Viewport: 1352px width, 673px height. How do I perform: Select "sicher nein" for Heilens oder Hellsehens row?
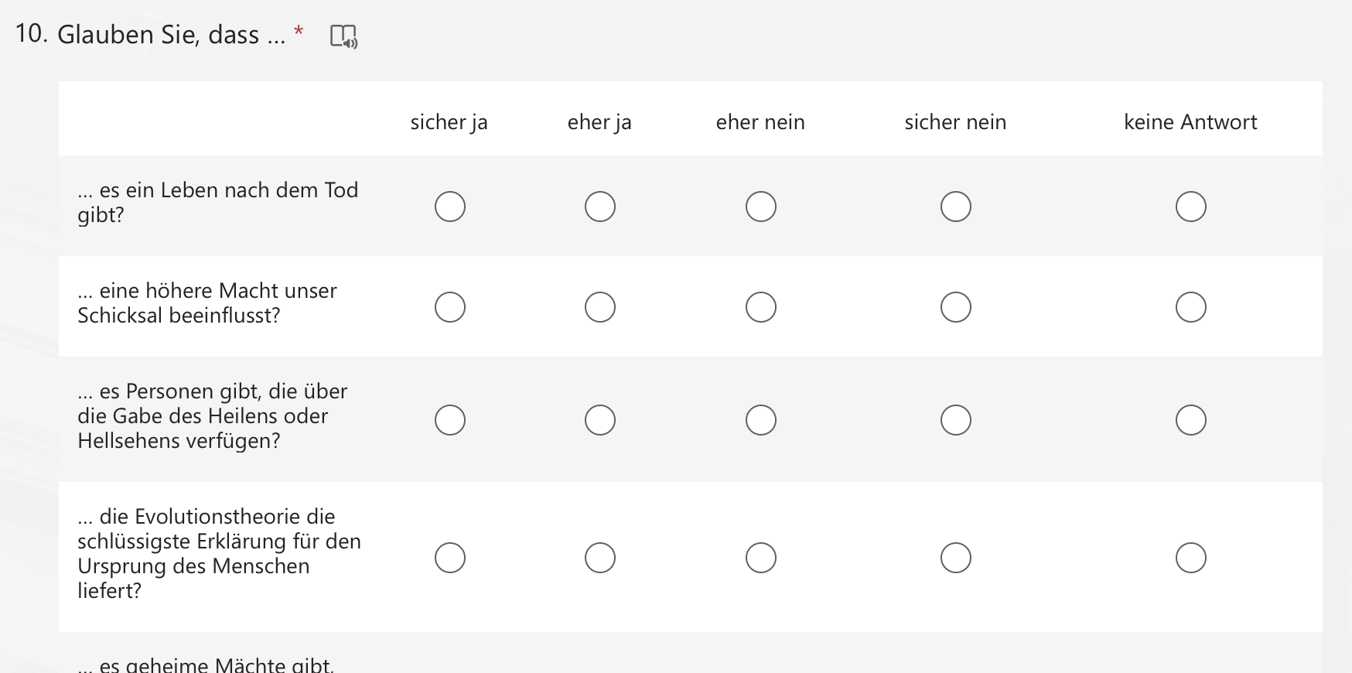(956, 420)
